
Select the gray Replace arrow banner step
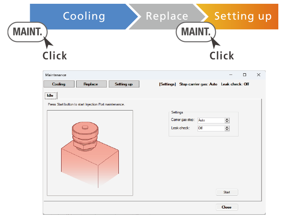click(167, 16)
